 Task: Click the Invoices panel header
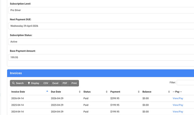(x=100, y=73)
